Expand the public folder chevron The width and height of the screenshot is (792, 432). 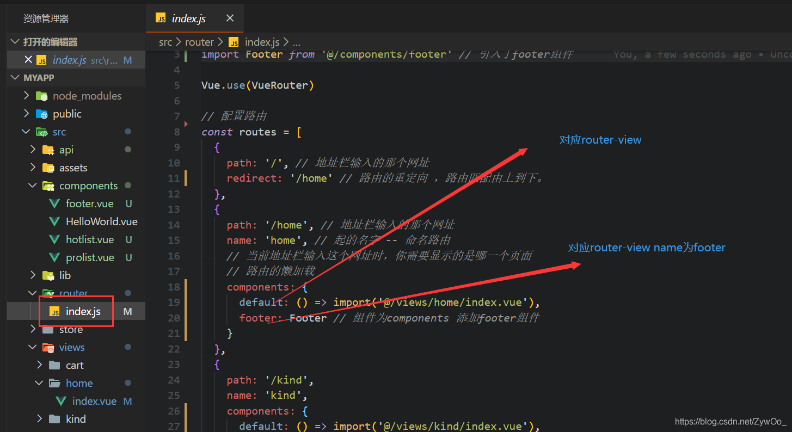coord(26,114)
